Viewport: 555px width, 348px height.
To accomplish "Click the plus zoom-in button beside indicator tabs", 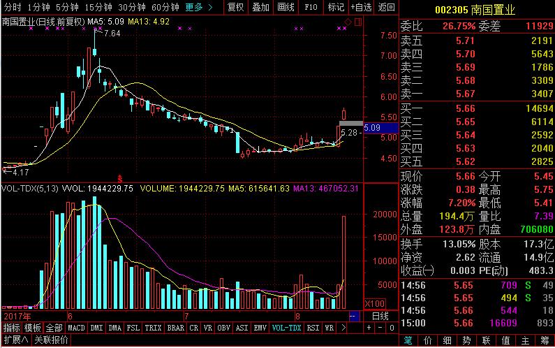I will pos(369,328).
